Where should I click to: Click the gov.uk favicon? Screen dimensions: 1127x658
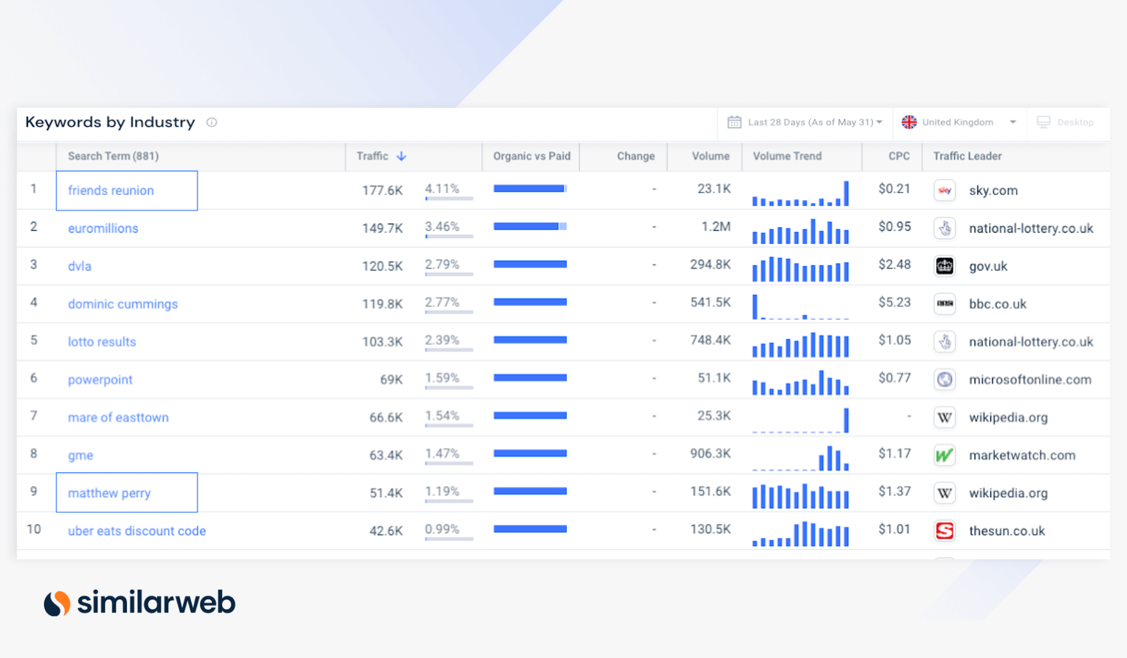[945, 266]
